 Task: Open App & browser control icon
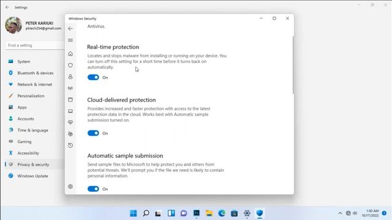click(70, 100)
